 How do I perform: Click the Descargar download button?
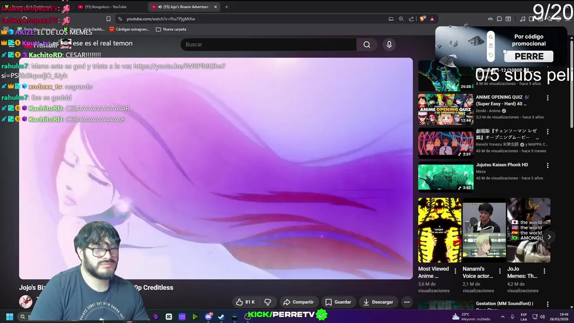click(378, 302)
